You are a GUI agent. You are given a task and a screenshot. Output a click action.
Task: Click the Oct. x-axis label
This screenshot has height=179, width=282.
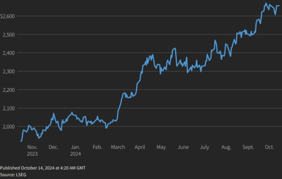(x=269, y=147)
